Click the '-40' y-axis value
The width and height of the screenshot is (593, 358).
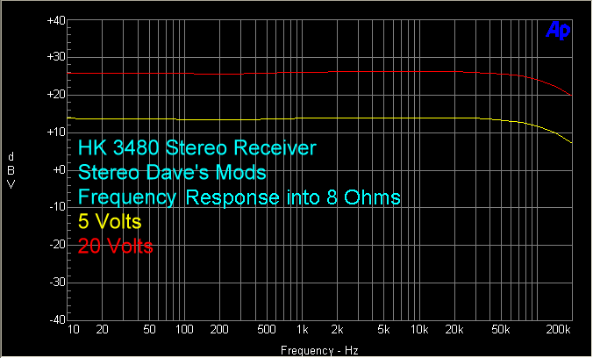coord(58,319)
